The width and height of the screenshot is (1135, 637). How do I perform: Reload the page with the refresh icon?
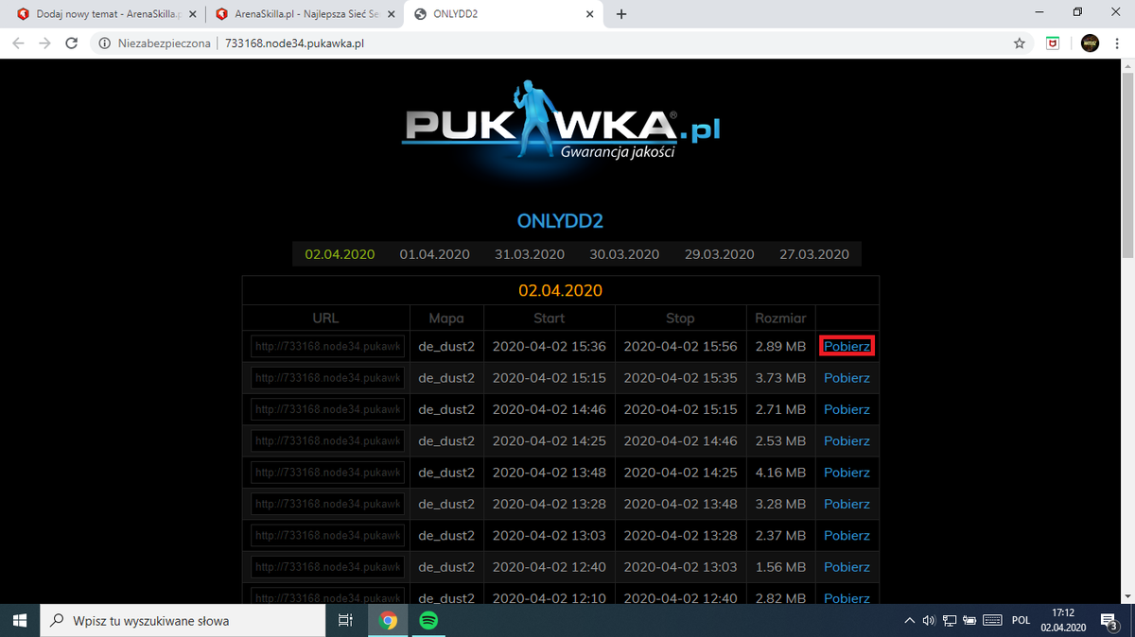click(71, 43)
